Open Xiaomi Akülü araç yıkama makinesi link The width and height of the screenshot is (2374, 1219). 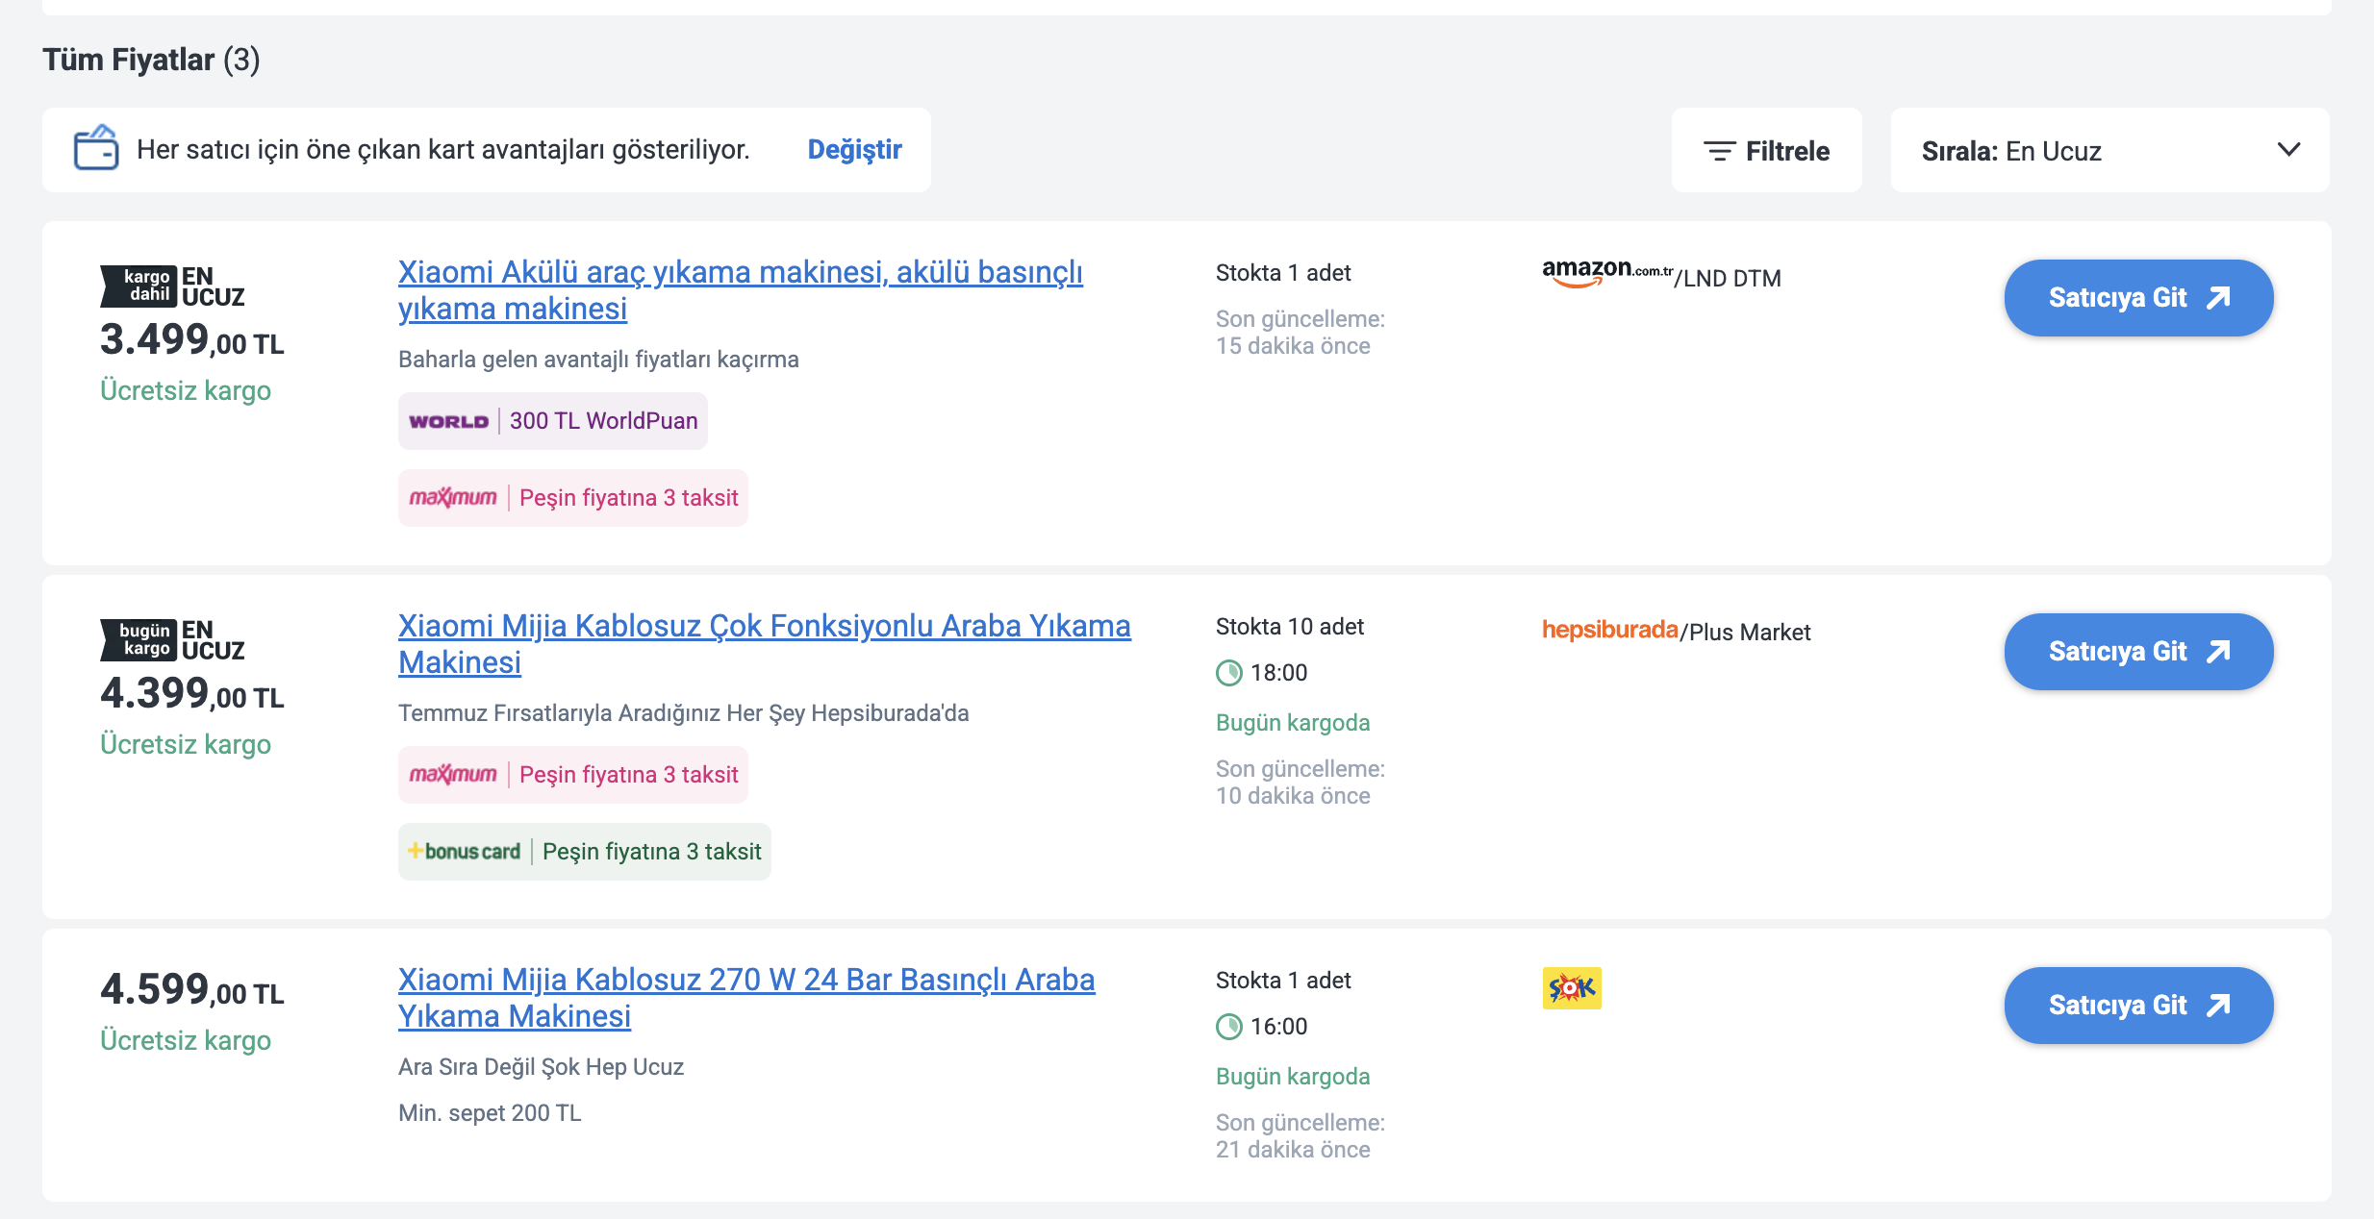point(741,290)
